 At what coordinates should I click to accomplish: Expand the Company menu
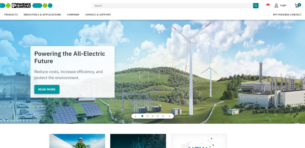tap(73, 15)
